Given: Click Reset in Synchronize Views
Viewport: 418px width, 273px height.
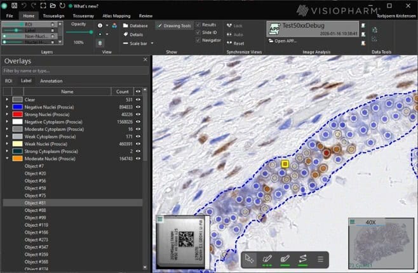Looking at the screenshot, I should pyautogui.click(x=236, y=43).
